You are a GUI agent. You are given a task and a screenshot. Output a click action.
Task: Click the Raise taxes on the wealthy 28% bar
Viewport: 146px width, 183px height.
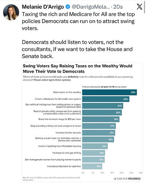click(109, 92)
